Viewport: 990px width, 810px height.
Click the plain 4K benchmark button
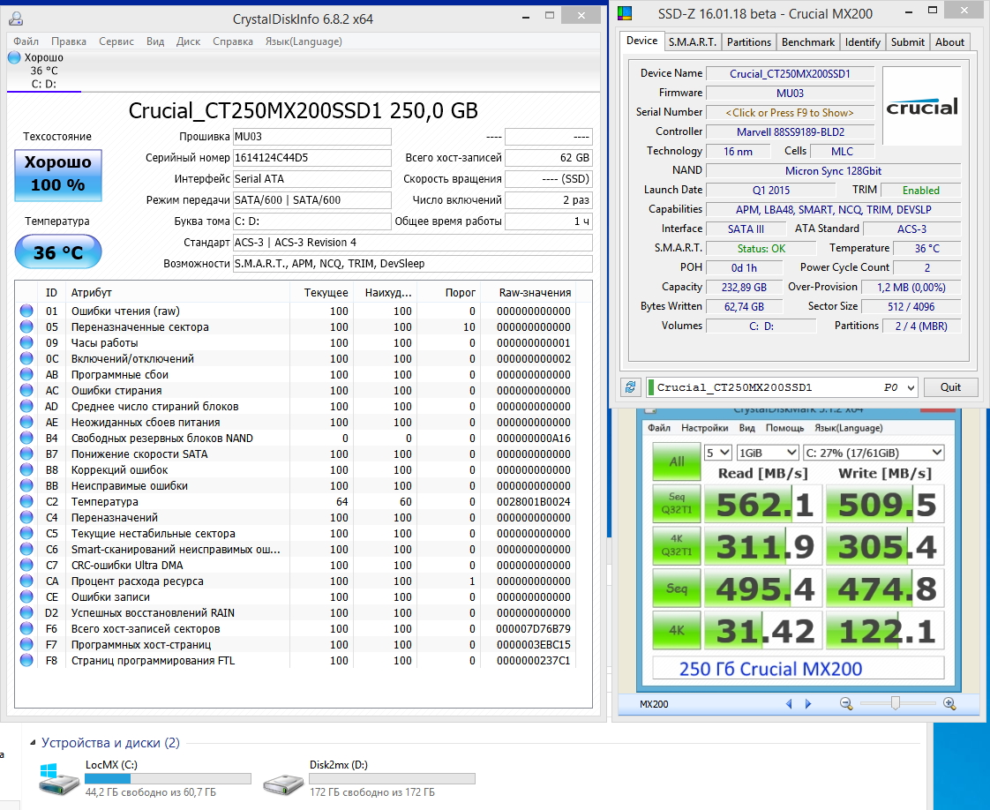[x=676, y=629]
